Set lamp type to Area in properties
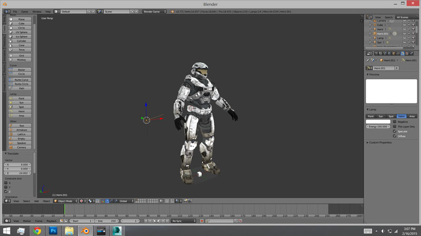The image size is (421, 236). [412, 116]
